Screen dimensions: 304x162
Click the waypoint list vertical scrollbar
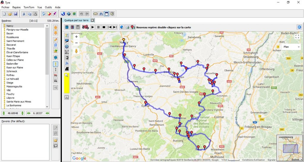coord(47,59)
